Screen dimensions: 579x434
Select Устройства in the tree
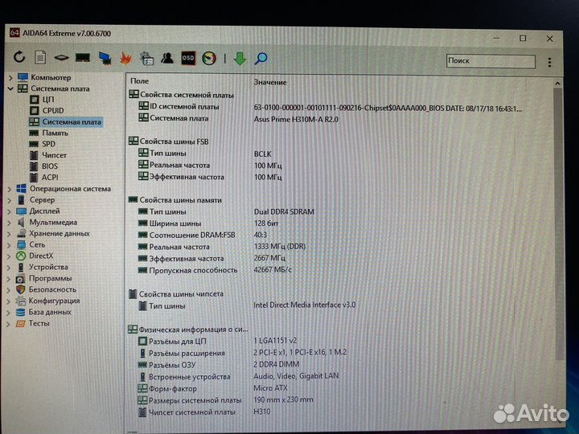click(48, 267)
